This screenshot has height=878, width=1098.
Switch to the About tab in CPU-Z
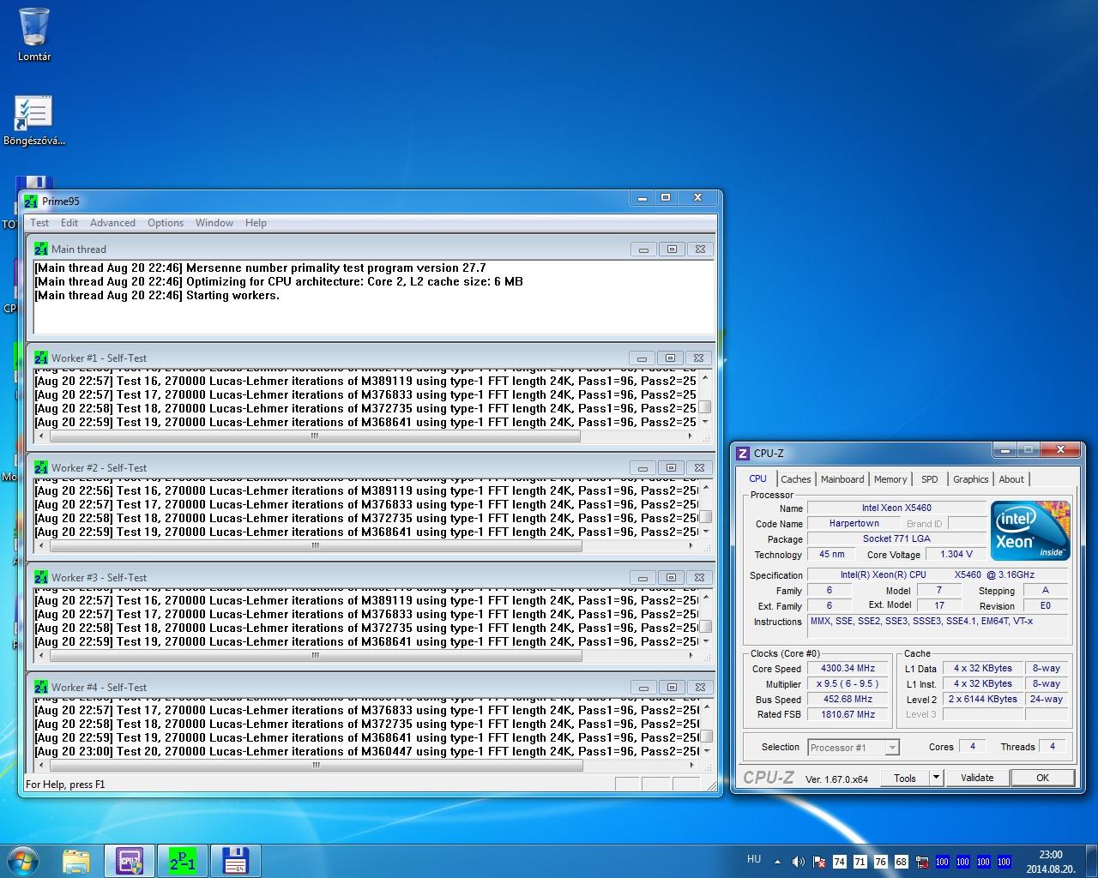tap(1011, 479)
